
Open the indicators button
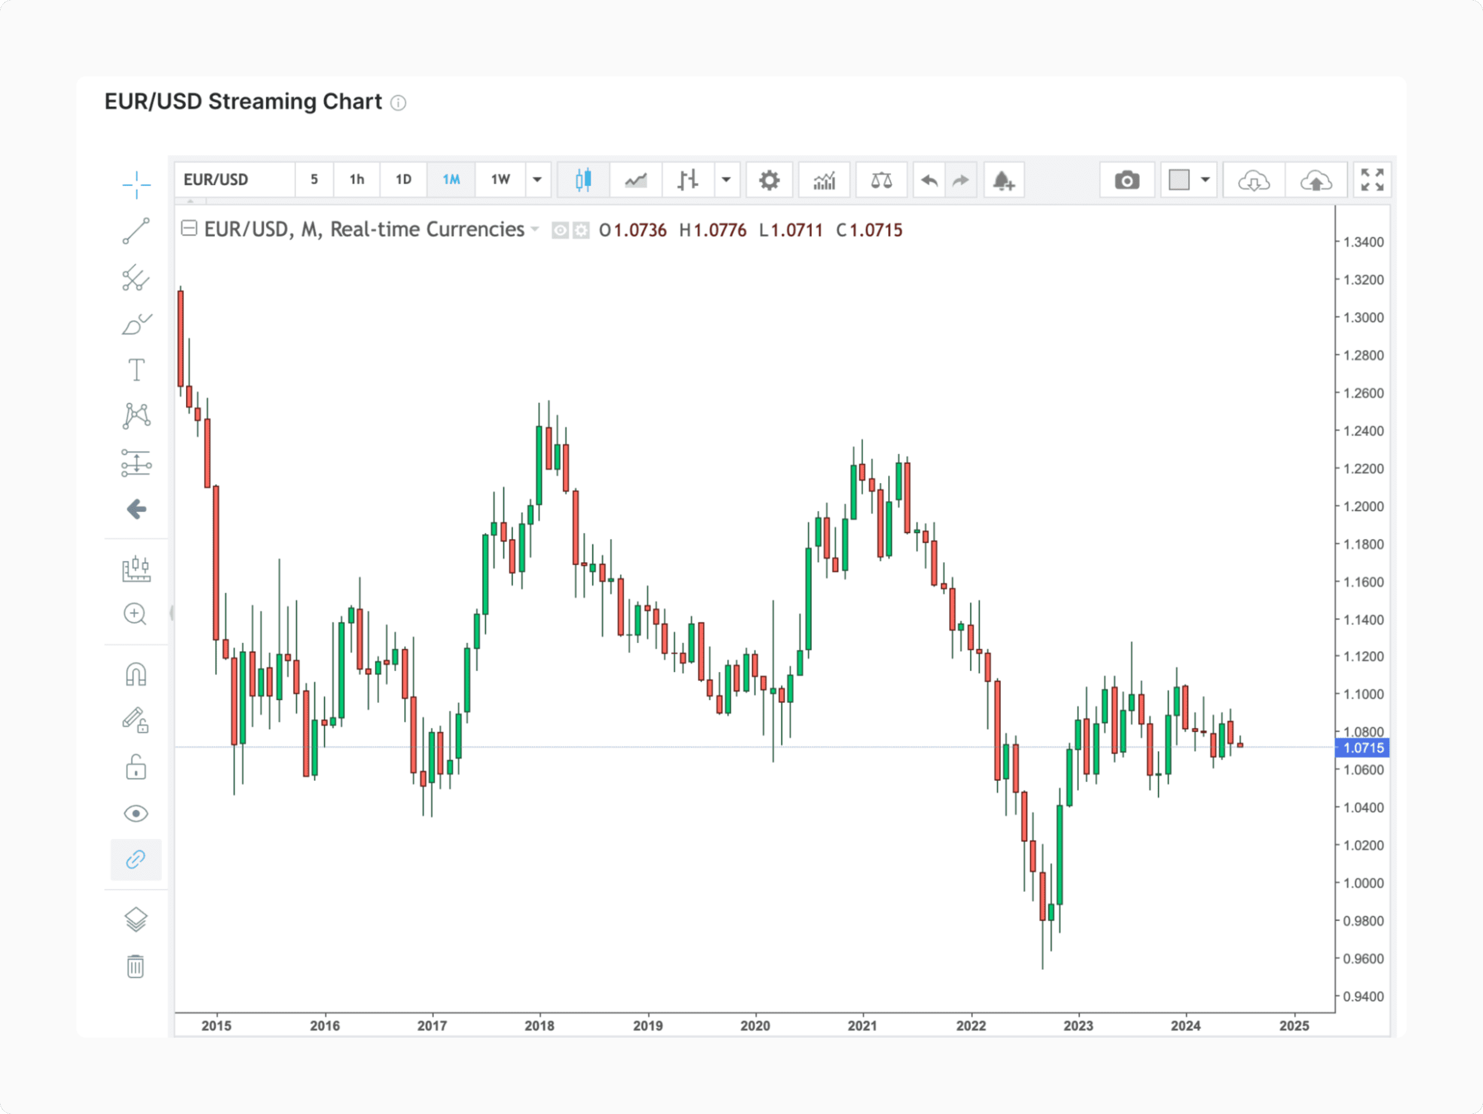point(824,180)
